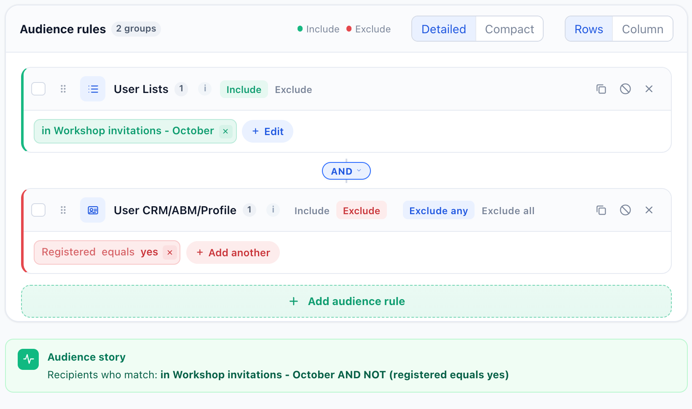Click the Audience story pulse icon

[28, 359]
